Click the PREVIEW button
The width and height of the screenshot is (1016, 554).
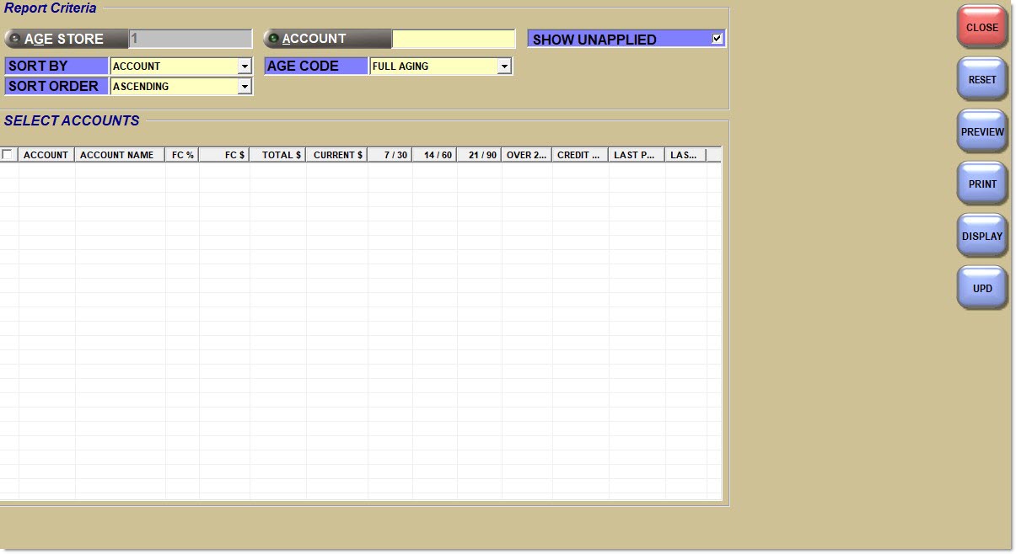982,132
